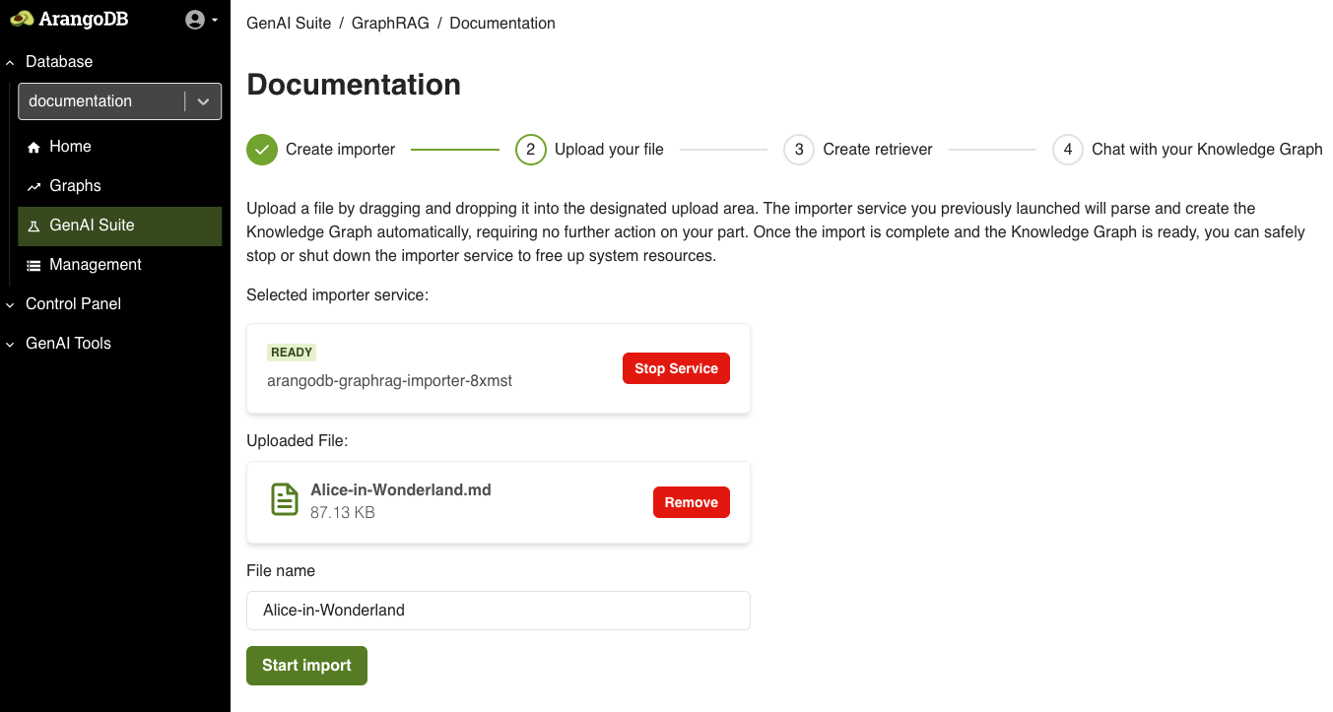Screen dimensions: 1333x712
Task: Click the step 2 circle
Action: click(x=531, y=150)
